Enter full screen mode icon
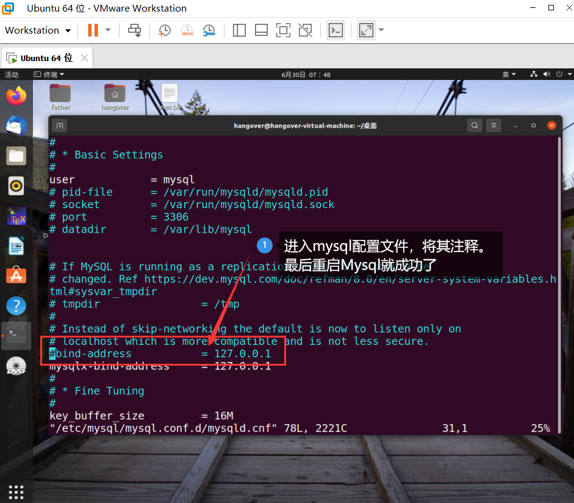Image resolution: width=574 pixels, height=503 pixels. tap(283, 31)
